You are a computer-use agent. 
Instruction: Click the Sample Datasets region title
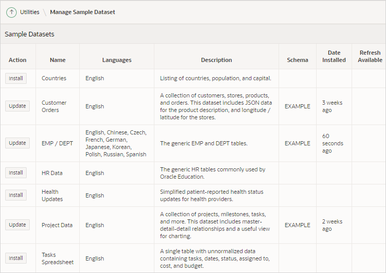pyautogui.click(x=30, y=34)
